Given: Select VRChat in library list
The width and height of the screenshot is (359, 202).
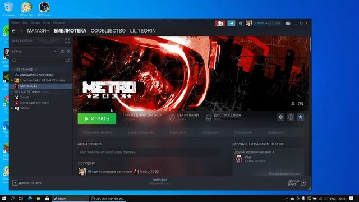Looking at the screenshot, I should pyautogui.click(x=25, y=108).
